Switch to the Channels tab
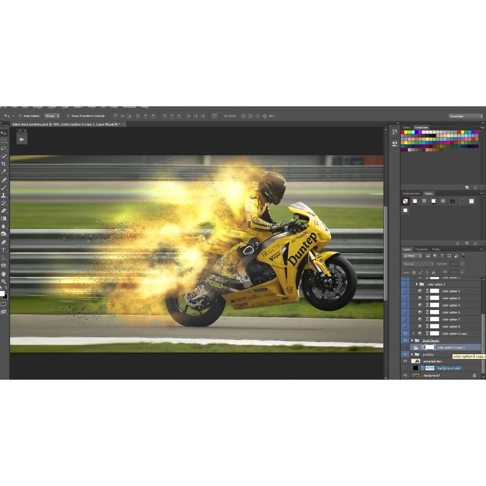 point(421,249)
